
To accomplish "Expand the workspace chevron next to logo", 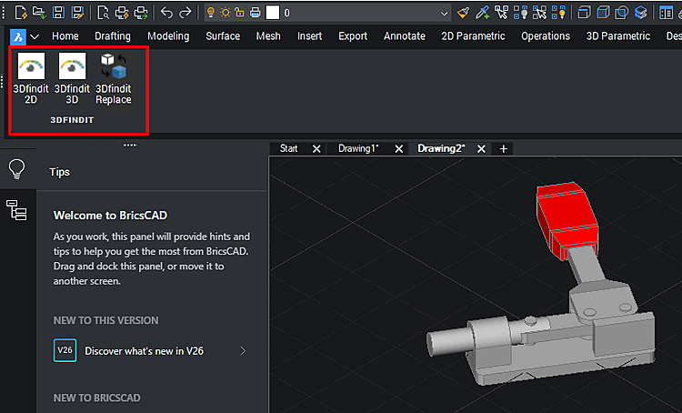I will 35,37.
